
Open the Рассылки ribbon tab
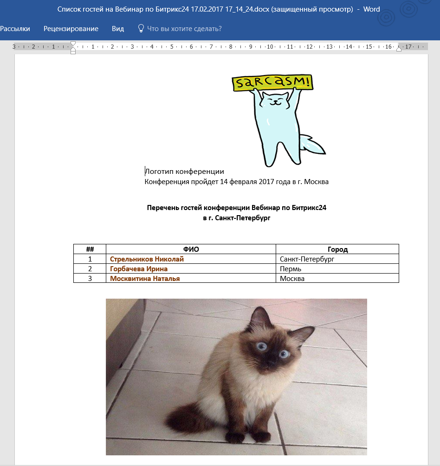pyautogui.click(x=15, y=29)
